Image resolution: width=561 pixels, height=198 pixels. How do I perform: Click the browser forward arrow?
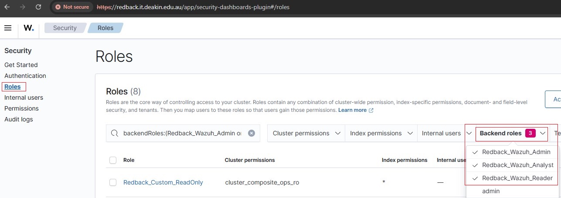tap(23, 7)
